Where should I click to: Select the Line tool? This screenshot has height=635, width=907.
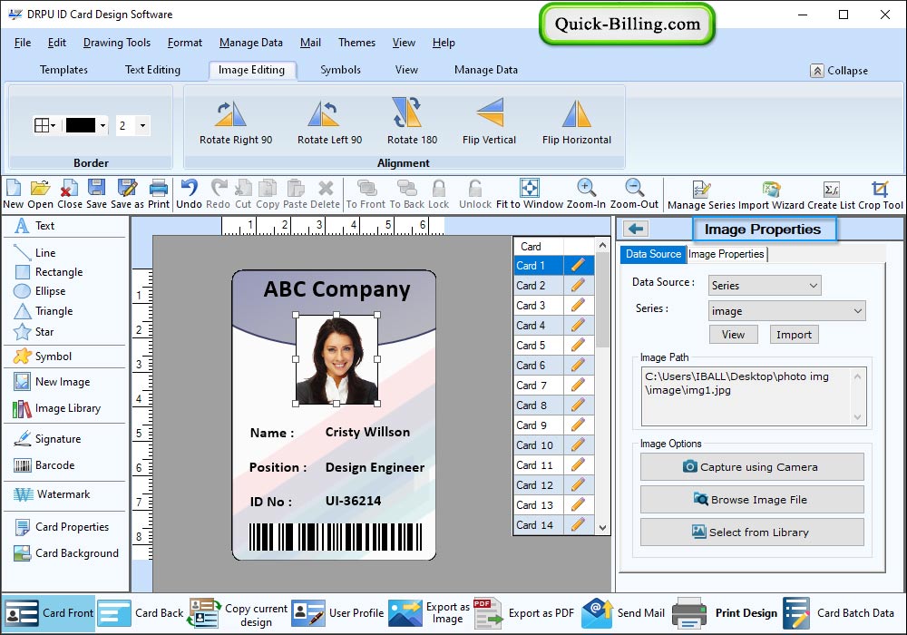pyautogui.click(x=34, y=253)
